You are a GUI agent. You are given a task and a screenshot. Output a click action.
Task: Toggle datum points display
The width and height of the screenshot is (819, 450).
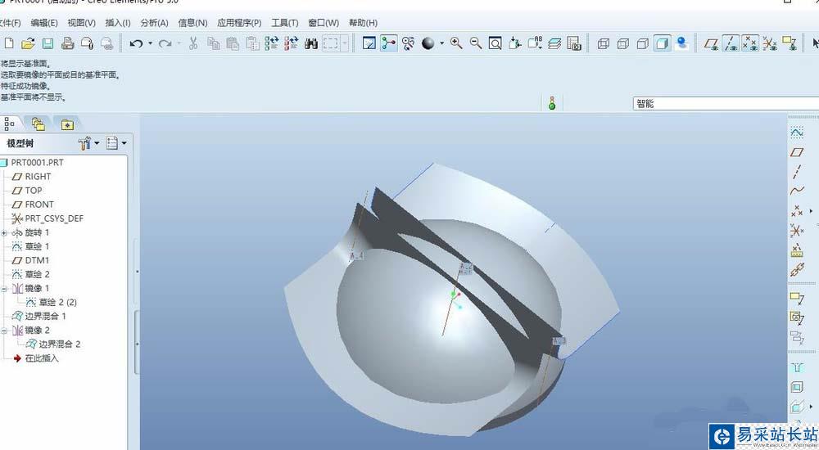750,43
